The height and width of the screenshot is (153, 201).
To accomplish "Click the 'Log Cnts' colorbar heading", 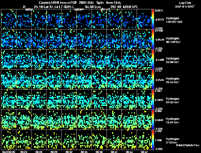I will (185, 3).
